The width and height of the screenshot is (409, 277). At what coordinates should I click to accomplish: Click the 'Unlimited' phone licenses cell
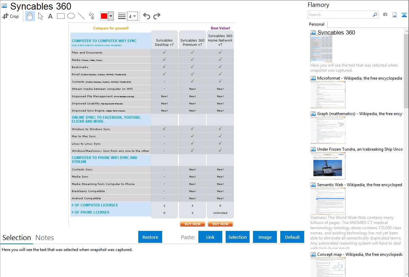pyautogui.click(x=220, y=213)
